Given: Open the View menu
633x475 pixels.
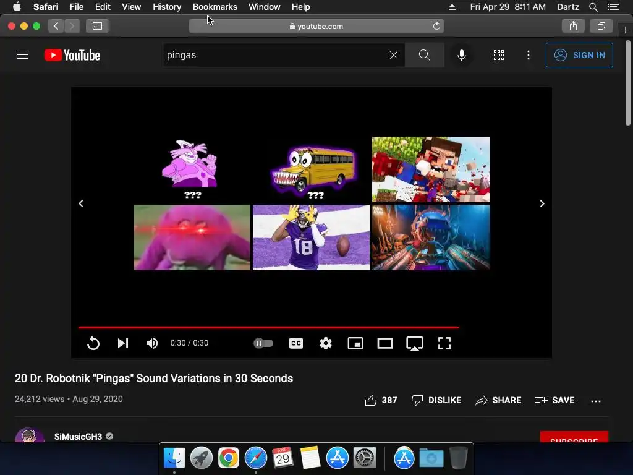Looking at the screenshot, I should tap(131, 7).
